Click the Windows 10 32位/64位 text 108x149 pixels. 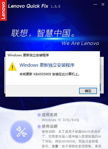click(x=60, y=120)
